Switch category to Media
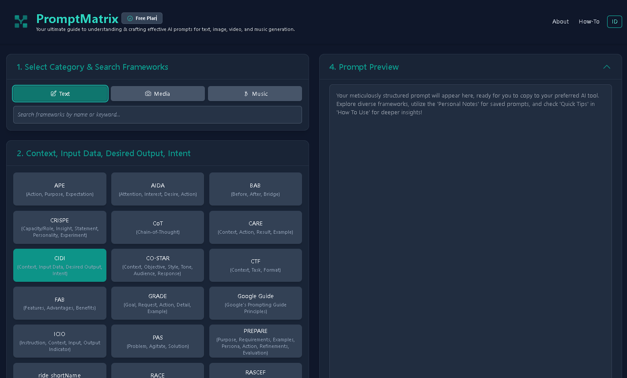Image resolution: width=627 pixels, height=378 pixels. pyautogui.click(x=158, y=93)
